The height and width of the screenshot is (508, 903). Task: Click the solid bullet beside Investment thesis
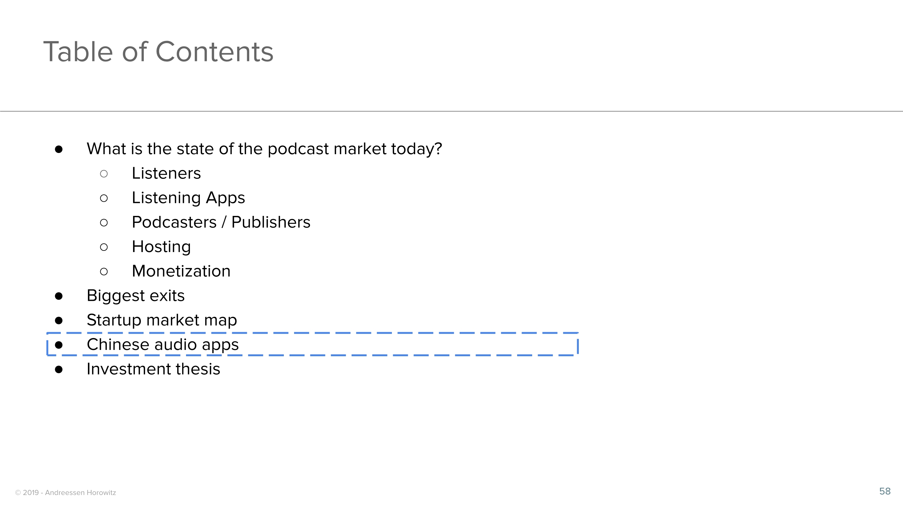coord(59,369)
